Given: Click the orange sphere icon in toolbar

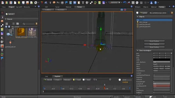Looking at the screenshot, I should 54,2.
